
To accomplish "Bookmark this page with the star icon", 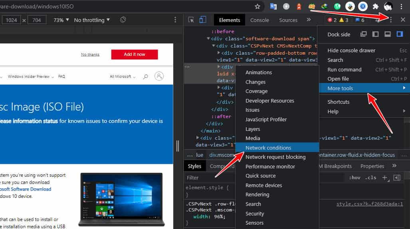I will [x=257, y=6].
